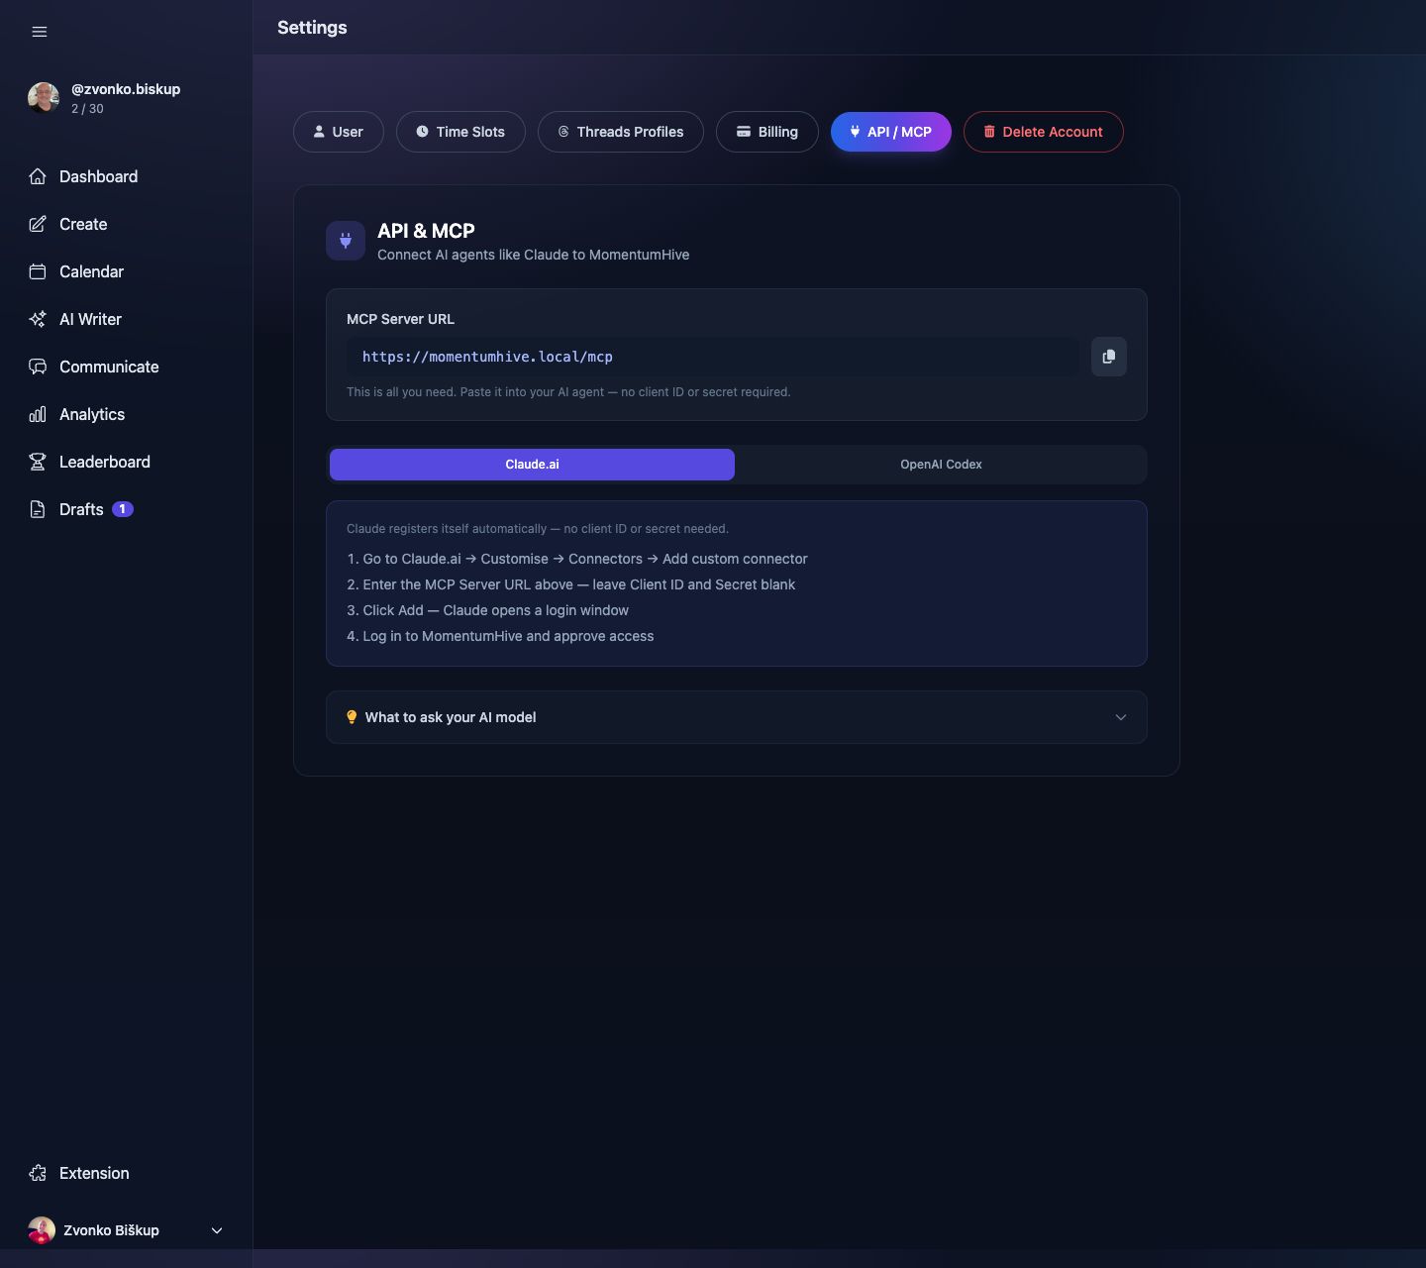Copy the MCP Server URL
This screenshot has width=1426, height=1268.
(1109, 357)
